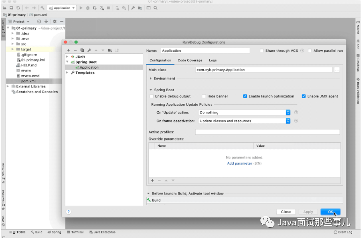Switch to the Logs tab
Screen dimensions: 362x238
(x=213, y=60)
